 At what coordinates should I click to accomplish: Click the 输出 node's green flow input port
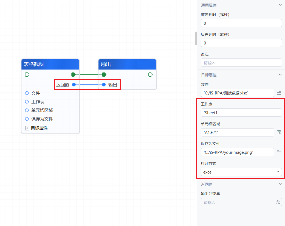tap(104, 74)
